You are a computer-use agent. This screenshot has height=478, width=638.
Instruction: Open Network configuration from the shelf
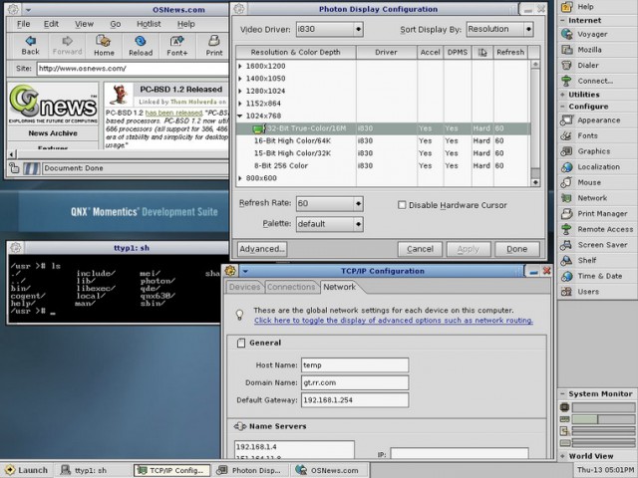(592, 198)
